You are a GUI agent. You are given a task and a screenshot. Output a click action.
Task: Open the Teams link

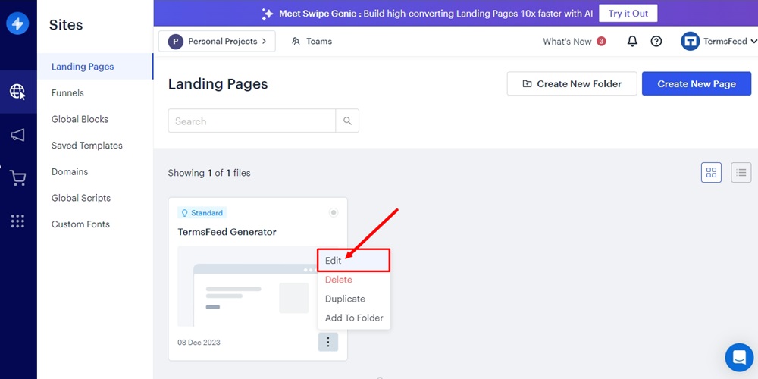[312, 42]
